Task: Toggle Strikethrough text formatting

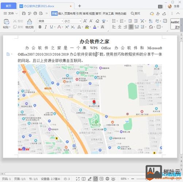Action: [x=59, y=27]
